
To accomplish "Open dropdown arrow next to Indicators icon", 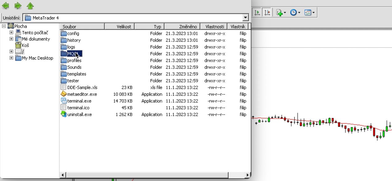I will tap(285, 13).
